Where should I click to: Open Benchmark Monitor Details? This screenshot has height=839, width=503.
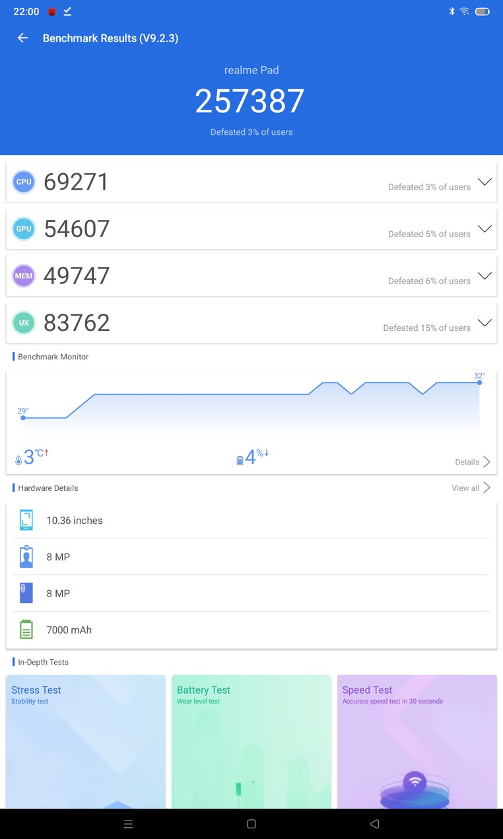tap(473, 462)
